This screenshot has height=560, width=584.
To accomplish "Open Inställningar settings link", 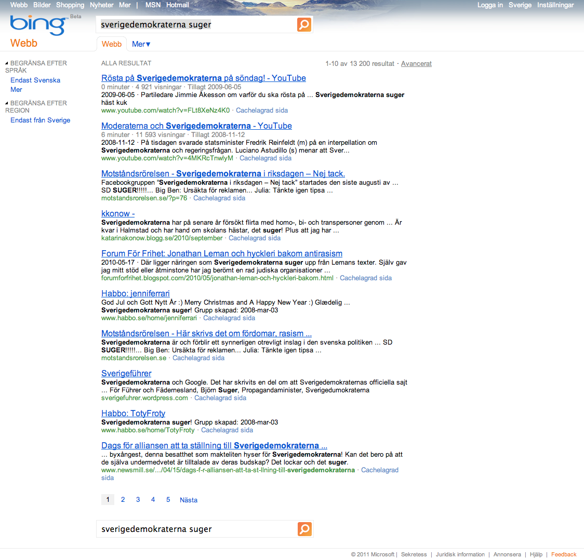I will click(555, 5).
